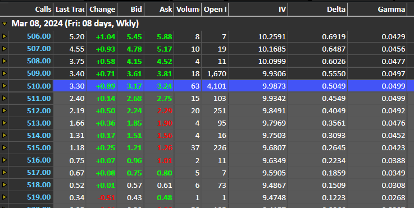The width and height of the screenshot is (414, 208).
Task: Select the highlighted 510.00 strike price
Action: tap(39, 86)
